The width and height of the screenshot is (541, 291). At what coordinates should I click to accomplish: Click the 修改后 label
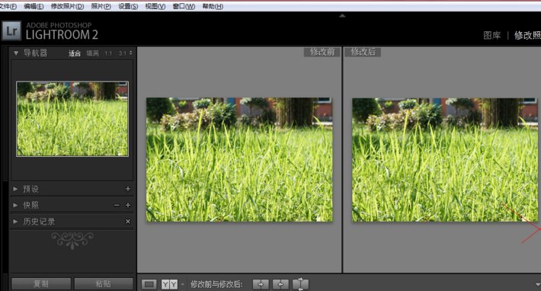[x=363, y=52]
